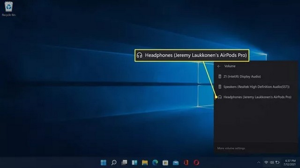Screen dimensions: 300x168
Task: Choose Headphones AirPods Pro output device
Action: click(256, 97)
